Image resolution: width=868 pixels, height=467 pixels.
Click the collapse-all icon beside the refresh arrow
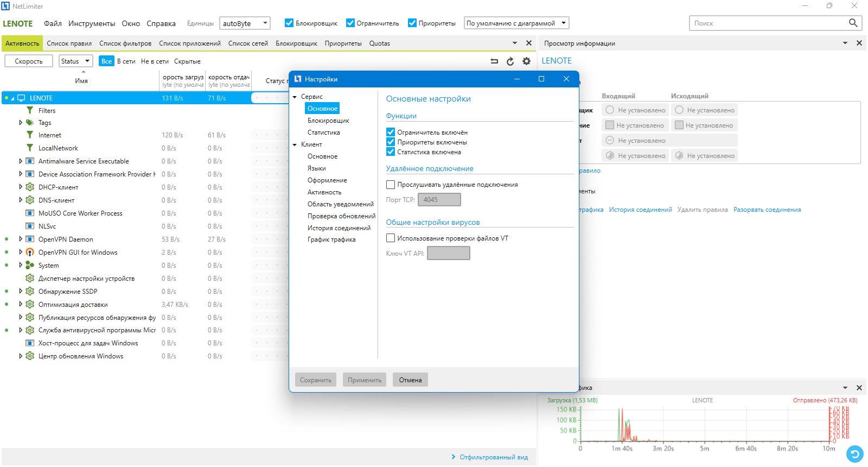[494, 61]
